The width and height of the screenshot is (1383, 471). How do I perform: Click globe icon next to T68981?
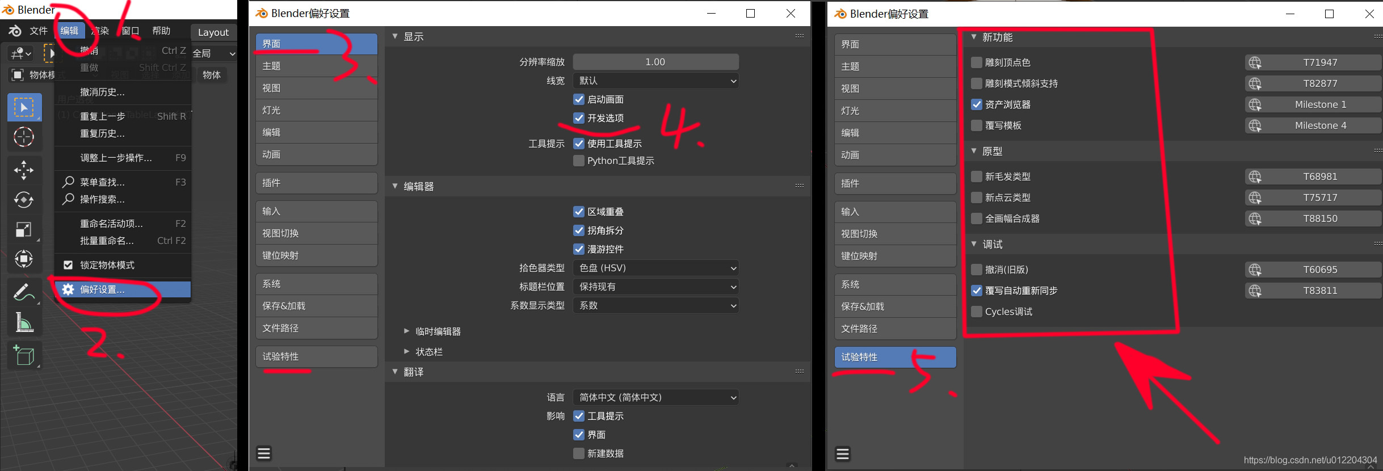(1255, 176)
